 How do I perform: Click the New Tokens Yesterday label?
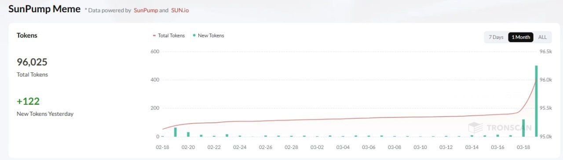pyautogui.click(x=45, y=114)
